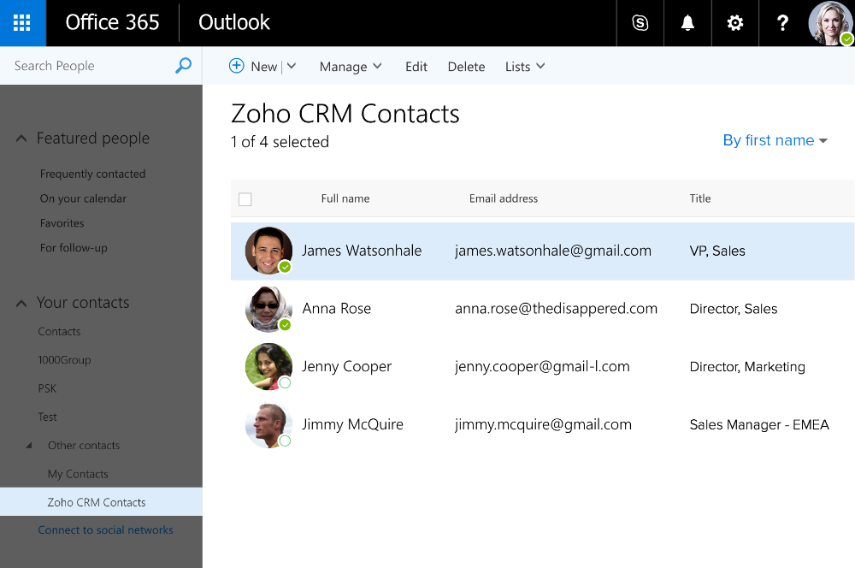Click the New contact plus icon
The height and width of the screenshot is (568, 855).
[x=236, y=66]
